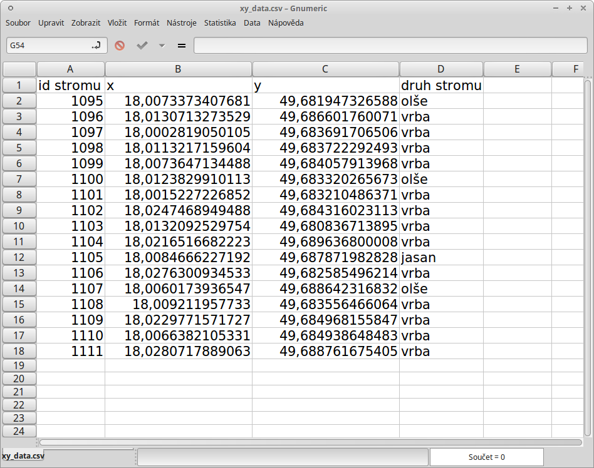Select cell 18,0280717889063
Image resolution: width=594 pixels, height=468 pixels.
pos(179,351)
